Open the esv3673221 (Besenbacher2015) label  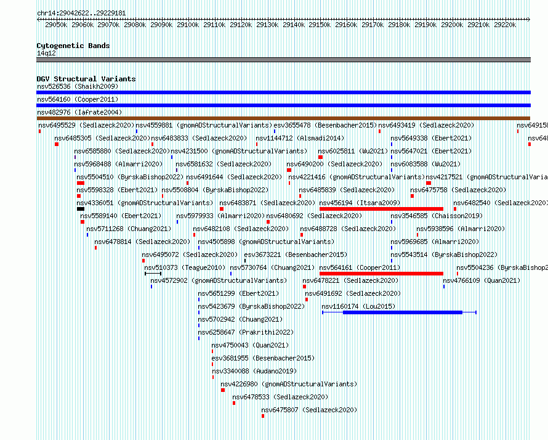click(296, 255)
